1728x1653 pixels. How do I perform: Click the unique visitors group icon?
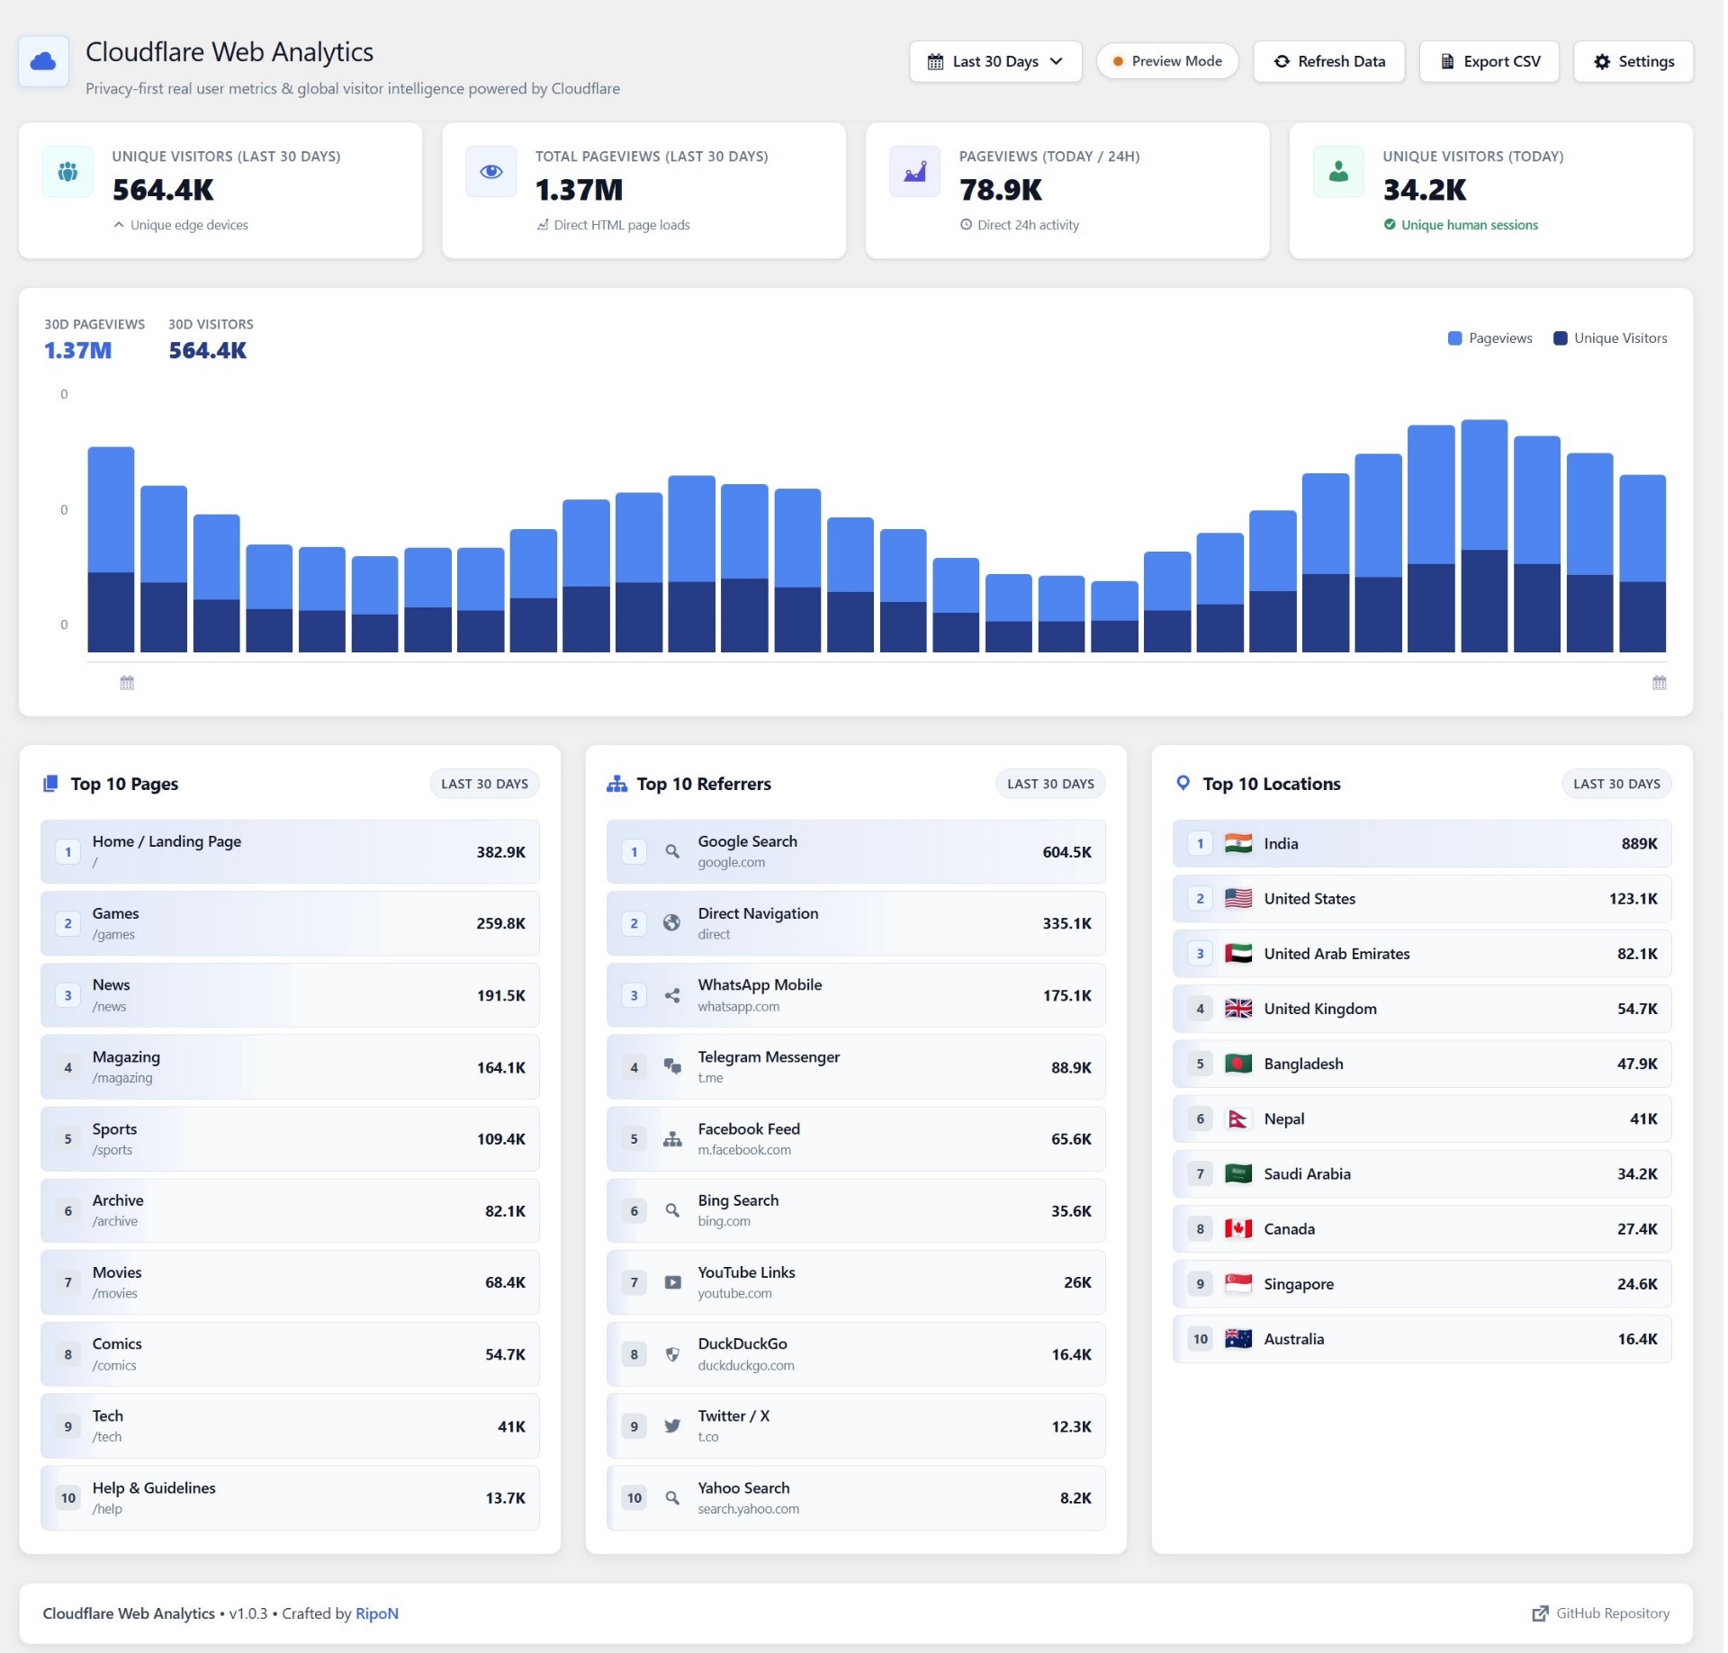click(67, 171)
